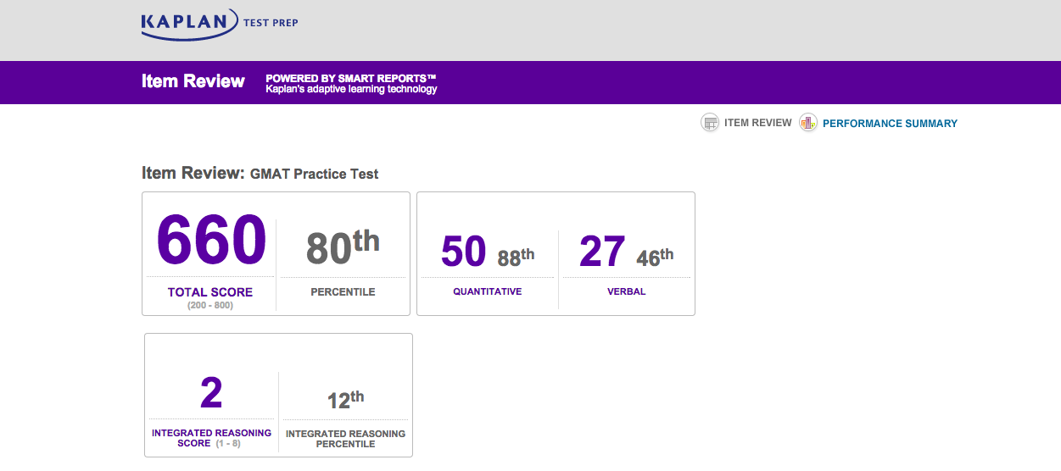Click the INTEGRATED REASONING SCORE label
This screenshot has height=471, width=1061.
(x=212, y=438)
